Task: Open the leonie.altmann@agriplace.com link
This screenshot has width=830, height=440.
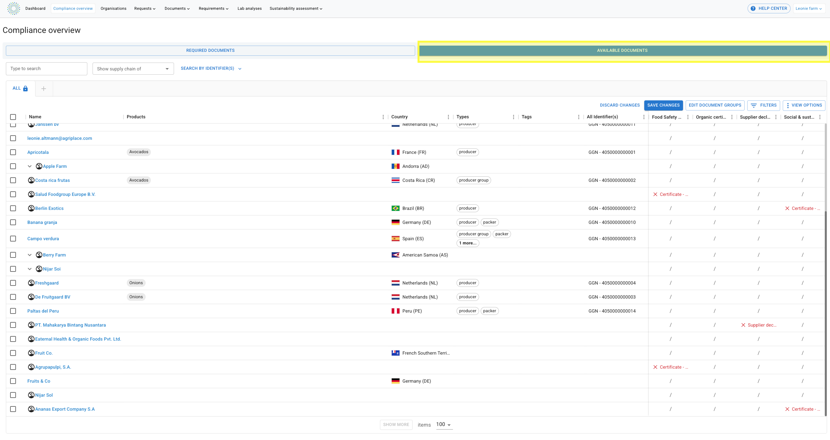Action: [60, 138]
